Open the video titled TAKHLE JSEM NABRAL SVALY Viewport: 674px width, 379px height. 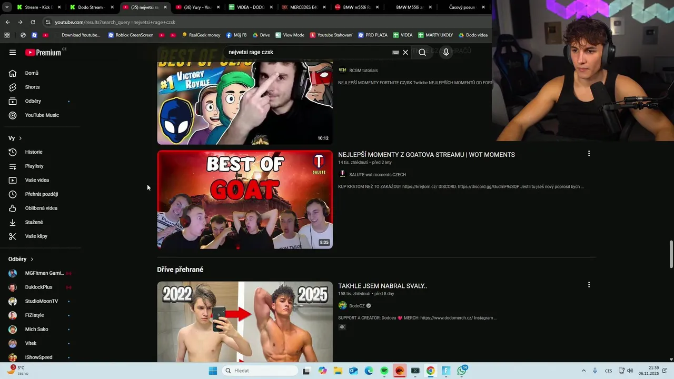382,286
